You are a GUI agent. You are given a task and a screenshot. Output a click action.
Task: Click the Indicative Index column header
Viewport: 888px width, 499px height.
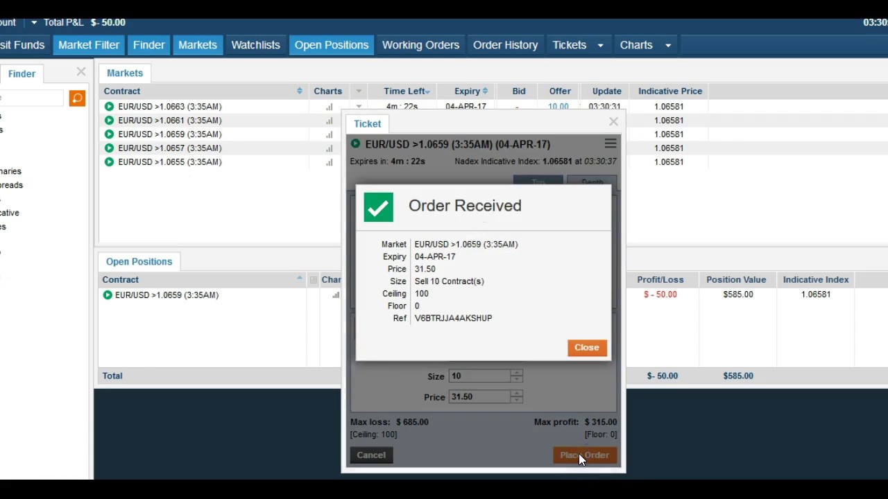point(816,280)
